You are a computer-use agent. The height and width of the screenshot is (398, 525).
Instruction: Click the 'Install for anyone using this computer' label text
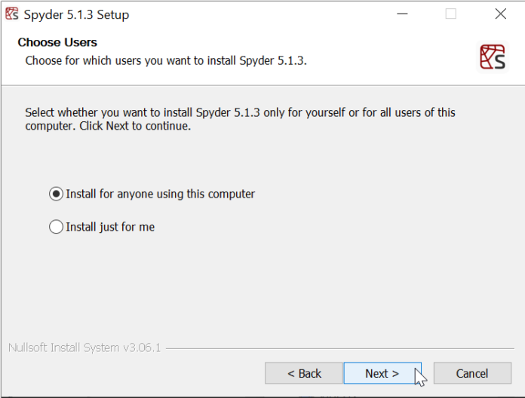pos(160,194)
